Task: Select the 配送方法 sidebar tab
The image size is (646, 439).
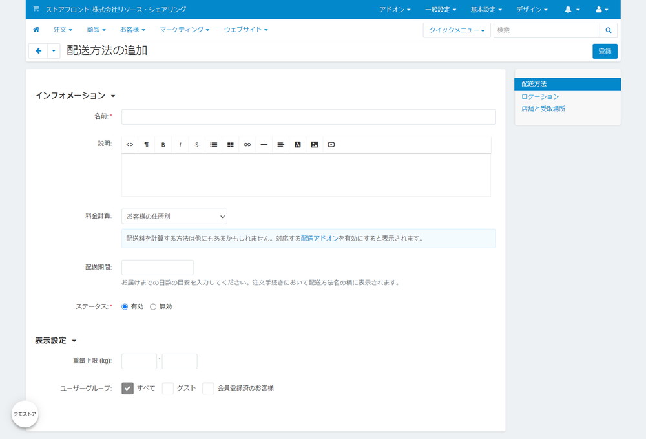Action: click(567, 84)
